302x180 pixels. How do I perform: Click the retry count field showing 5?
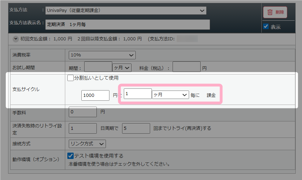136,128
